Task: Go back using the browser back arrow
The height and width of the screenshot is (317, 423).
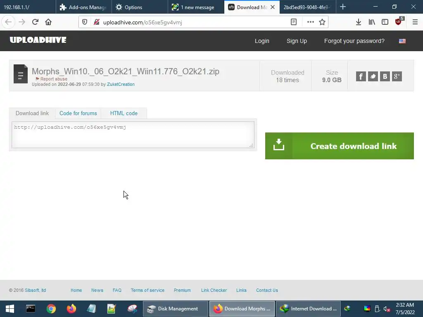Action: pyautogui.click(x=8, y=22)
